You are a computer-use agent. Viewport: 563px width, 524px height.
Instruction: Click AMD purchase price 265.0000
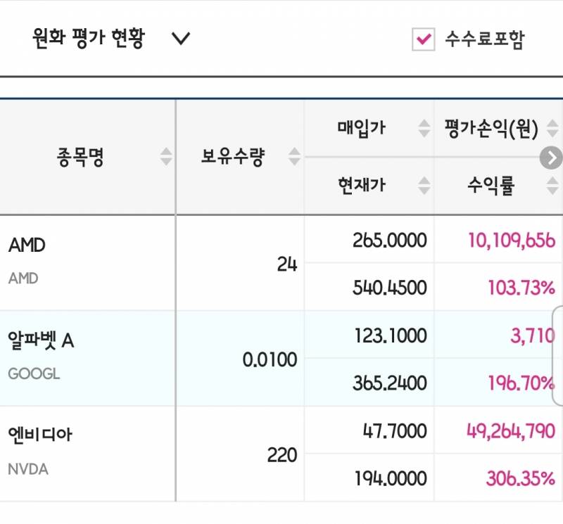pos(390,241)
